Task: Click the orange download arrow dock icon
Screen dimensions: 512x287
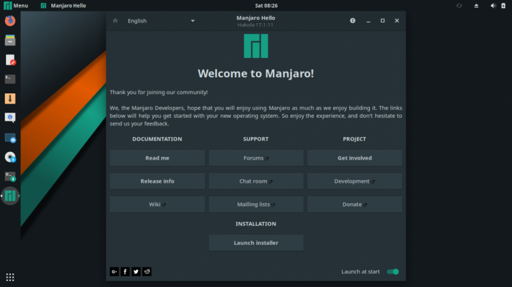Action: click(x=10, y=98)
